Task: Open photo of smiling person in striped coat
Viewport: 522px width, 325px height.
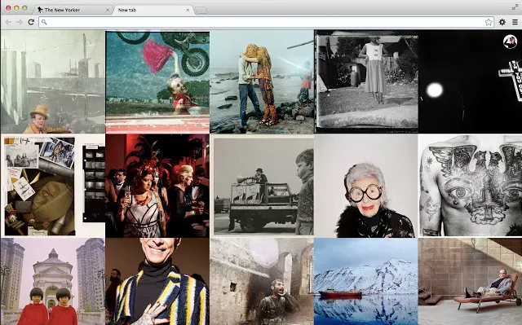Action: pos(157,282)
